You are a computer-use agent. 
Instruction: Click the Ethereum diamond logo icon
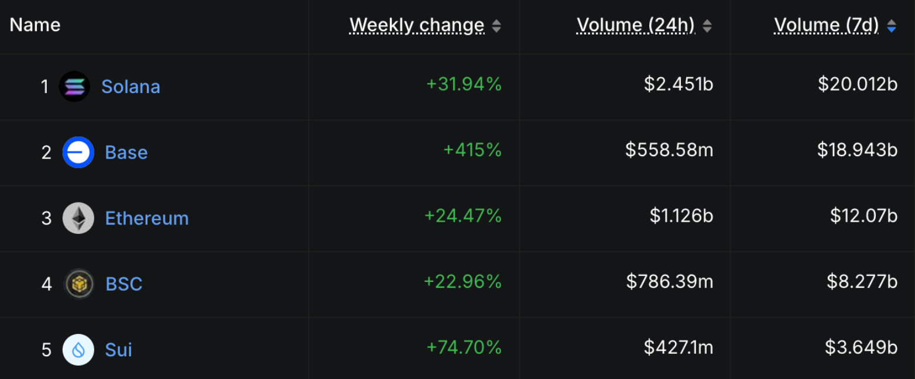pos(78,218)
